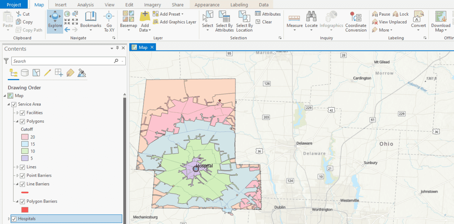454x224 pixels.
Task: Click the Select By Location tool
Action: [x=244, y=17]
